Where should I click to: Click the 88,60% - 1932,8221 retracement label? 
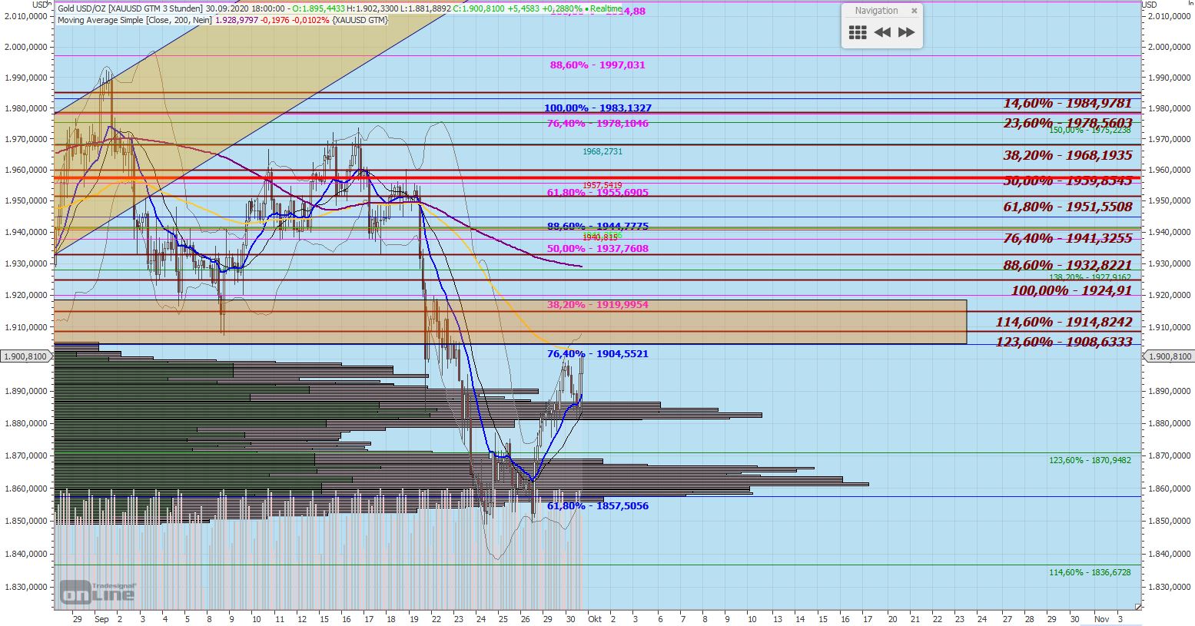click(1068, 265)
